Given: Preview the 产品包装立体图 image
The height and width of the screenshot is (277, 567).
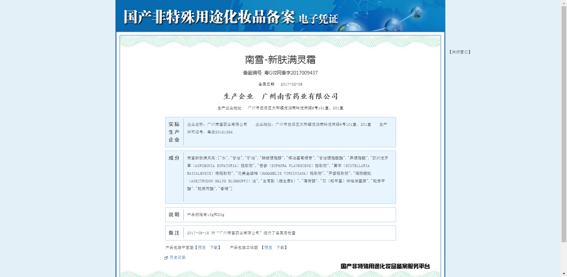Looking at the screenshot, I should coord(268,248).
